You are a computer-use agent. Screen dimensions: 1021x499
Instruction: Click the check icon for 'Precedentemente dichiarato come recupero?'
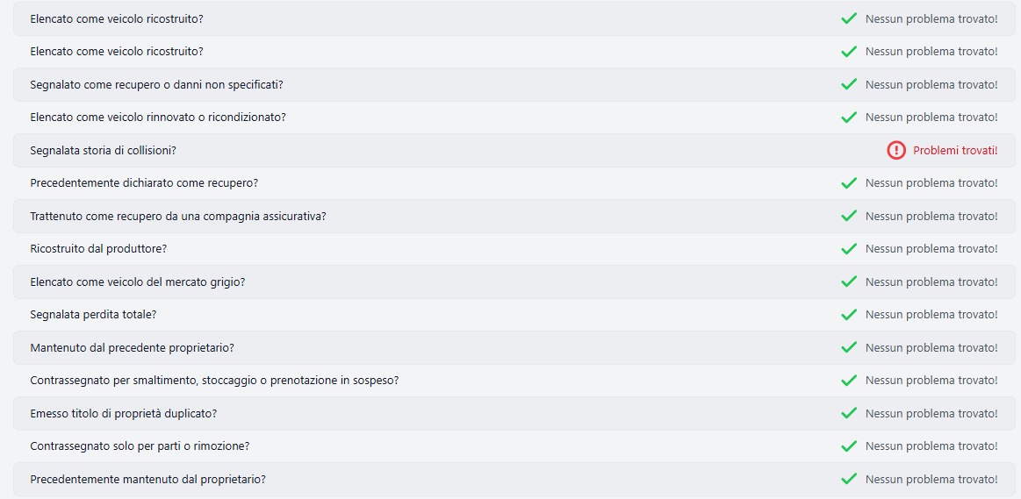849,183
